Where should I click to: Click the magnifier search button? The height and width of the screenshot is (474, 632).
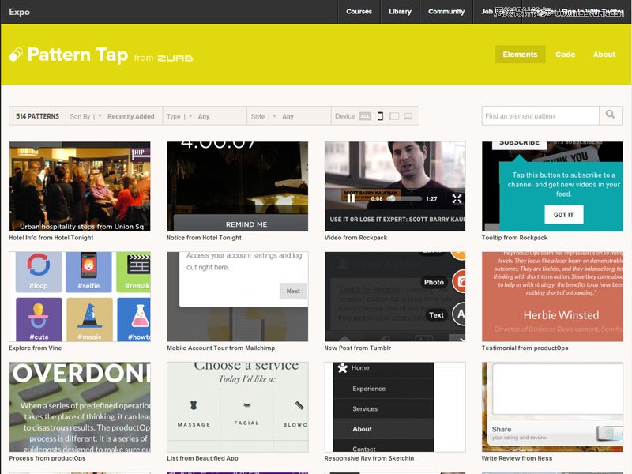point(610,115)
